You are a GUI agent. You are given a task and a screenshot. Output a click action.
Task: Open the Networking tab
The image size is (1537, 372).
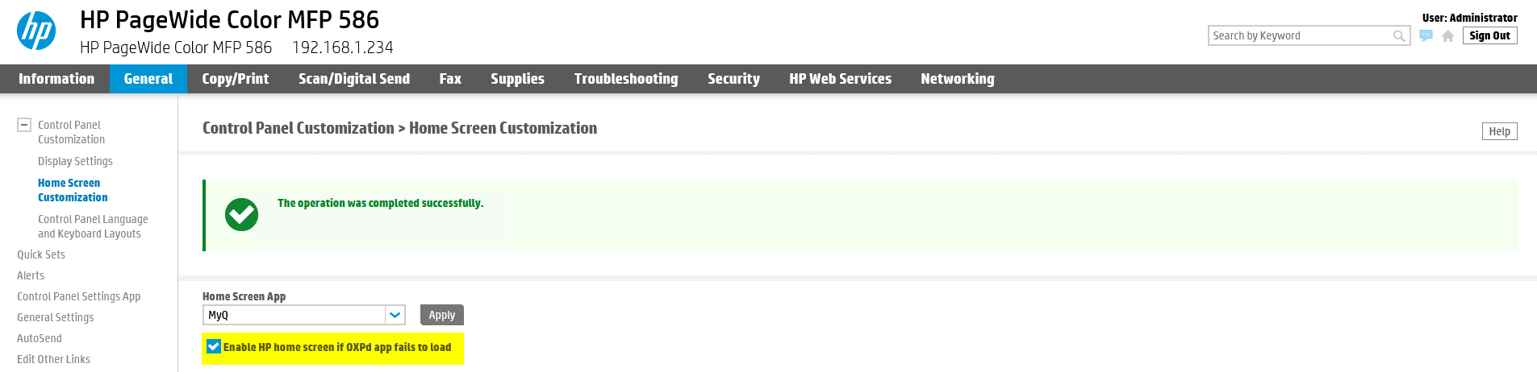[957, 79]
